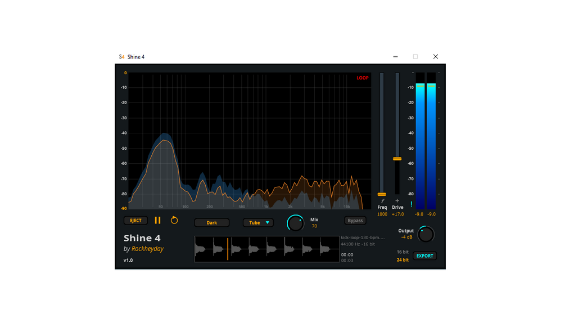Click the Output gain knob
565x318 pixels.
coord(426,234)
